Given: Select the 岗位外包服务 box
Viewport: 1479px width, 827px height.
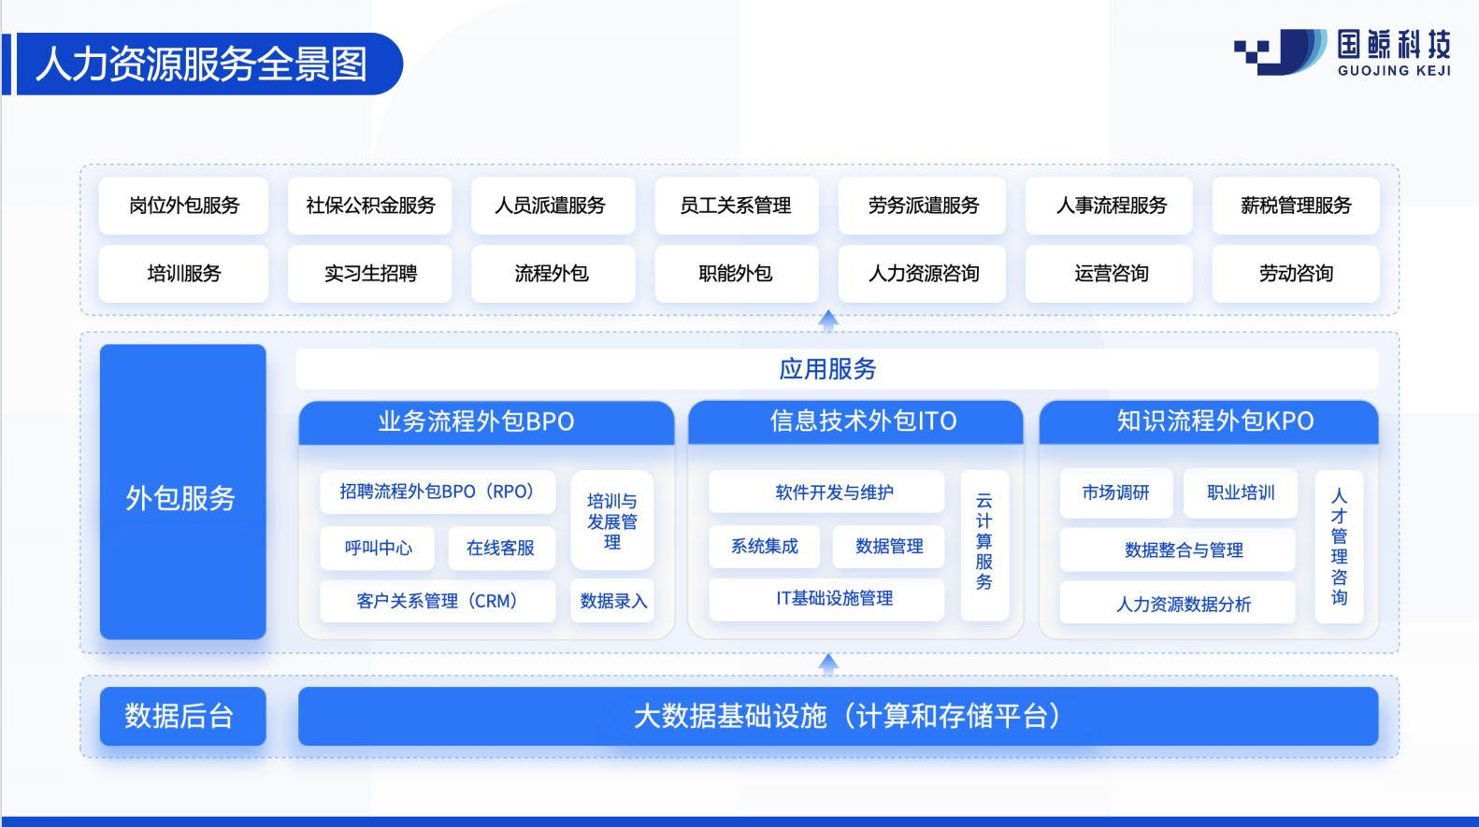Looking at the screenshot, I should [x=183, y=206].
